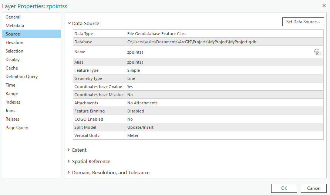Select the Elevation tab
Screen dimensions: 330x195
[14, 43]
